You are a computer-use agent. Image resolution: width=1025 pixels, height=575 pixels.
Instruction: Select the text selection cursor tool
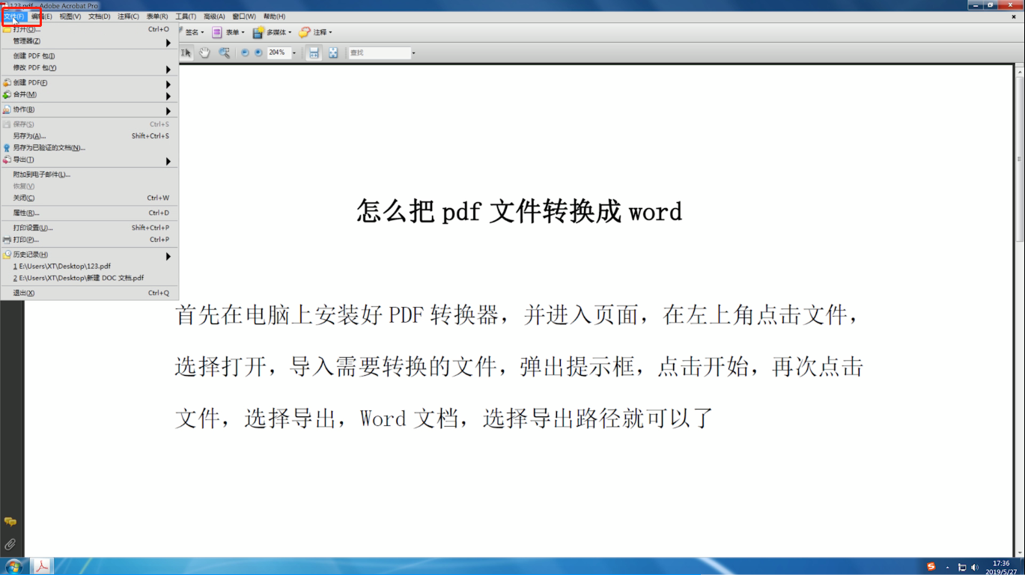click(186, 53)
